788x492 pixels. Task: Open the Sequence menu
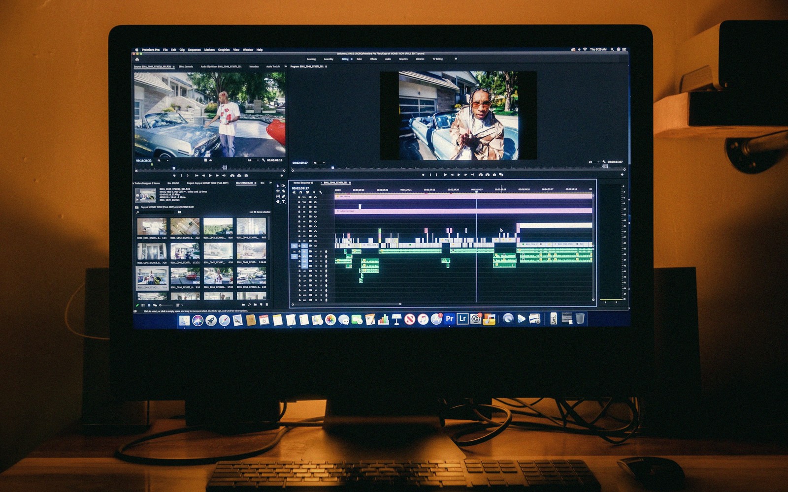[195, 50]
